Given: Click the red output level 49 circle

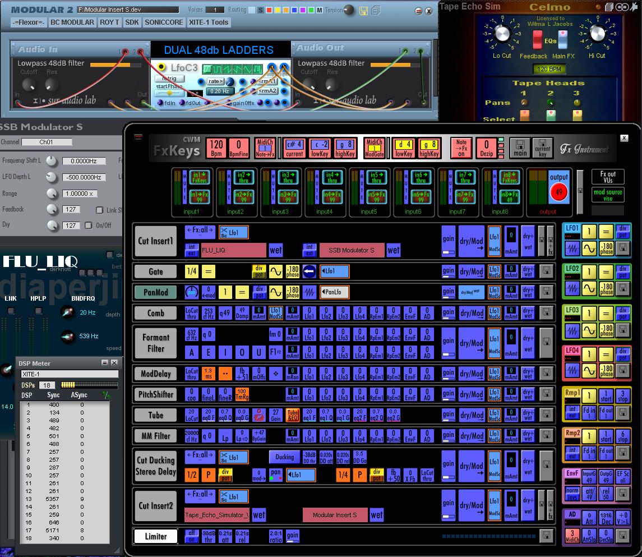Looking at the screenshot, I should coord(558,192).
